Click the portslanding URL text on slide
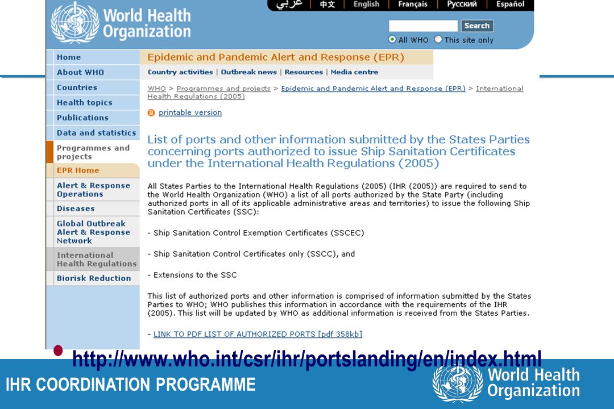This screenshot has width=614, height=409. pos(307,359)
